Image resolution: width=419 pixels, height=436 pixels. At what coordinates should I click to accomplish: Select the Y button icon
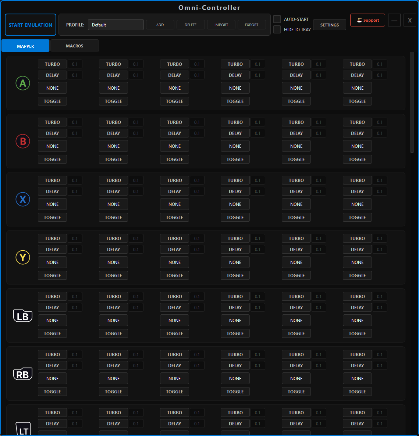pyautogui.click(x=22, y=257)
